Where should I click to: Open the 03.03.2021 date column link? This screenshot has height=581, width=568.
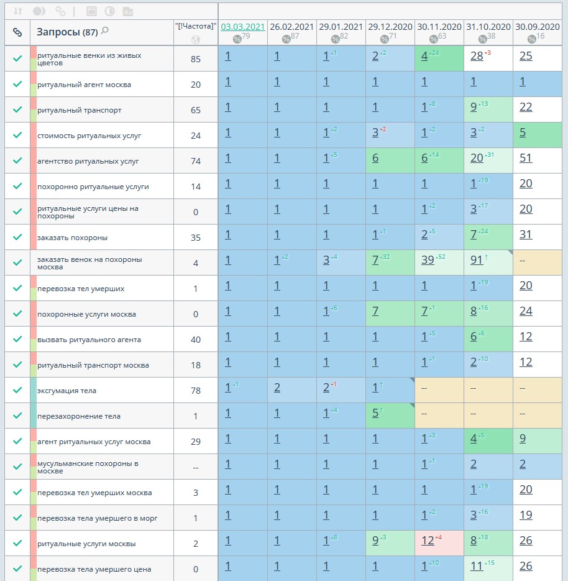coord(243,27)
